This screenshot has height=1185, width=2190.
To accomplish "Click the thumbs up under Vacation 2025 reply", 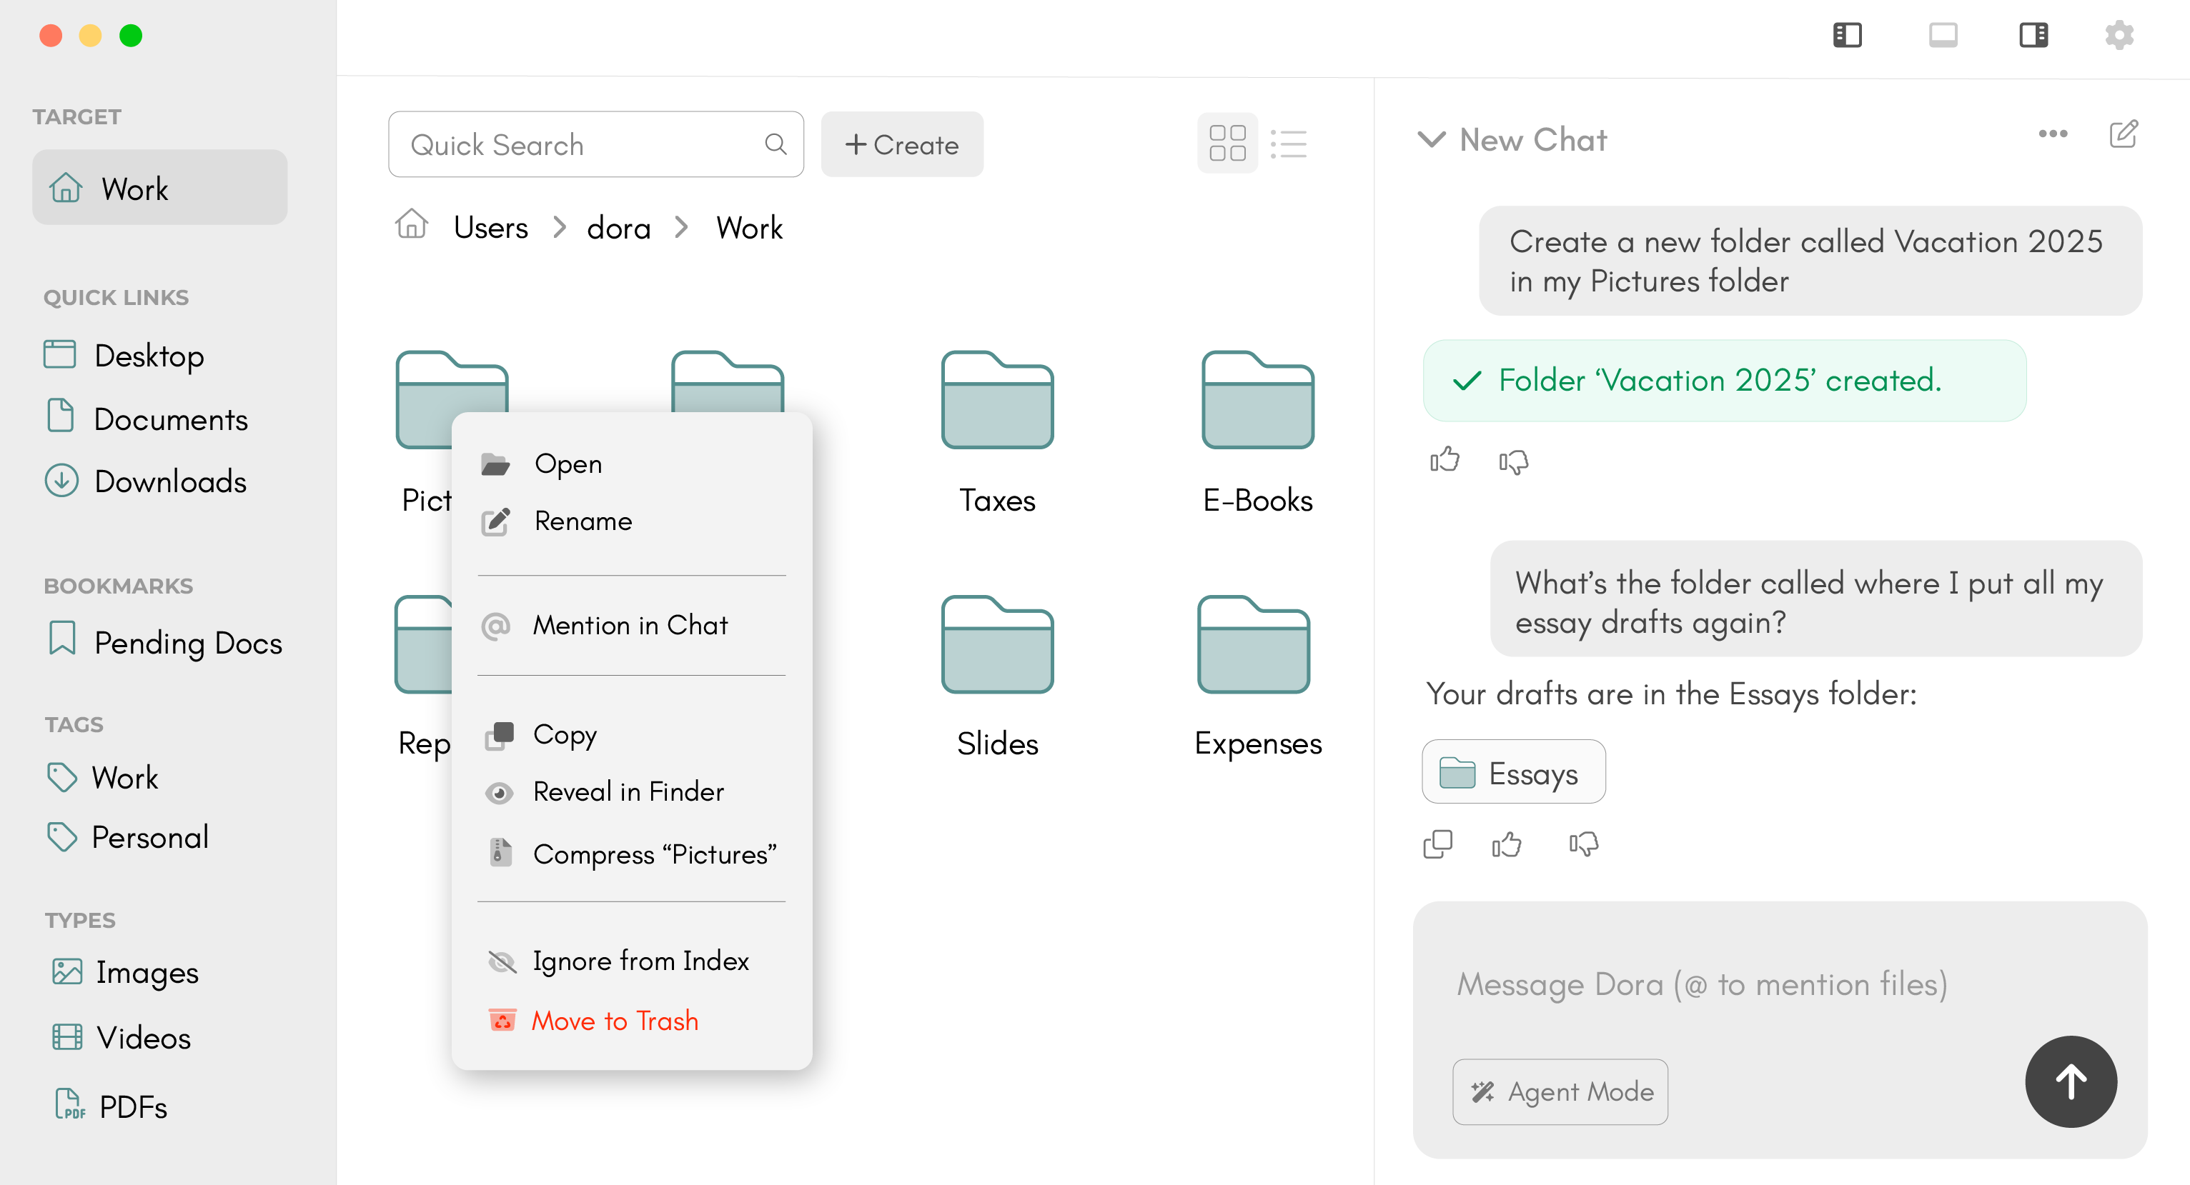I will 1445,461.
